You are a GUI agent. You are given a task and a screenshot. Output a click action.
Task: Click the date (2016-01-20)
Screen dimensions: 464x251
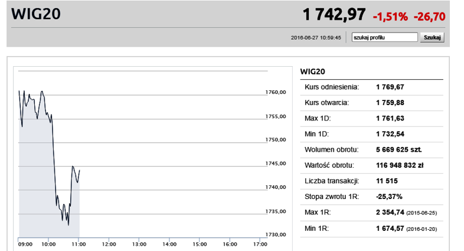tap(421, 229)
